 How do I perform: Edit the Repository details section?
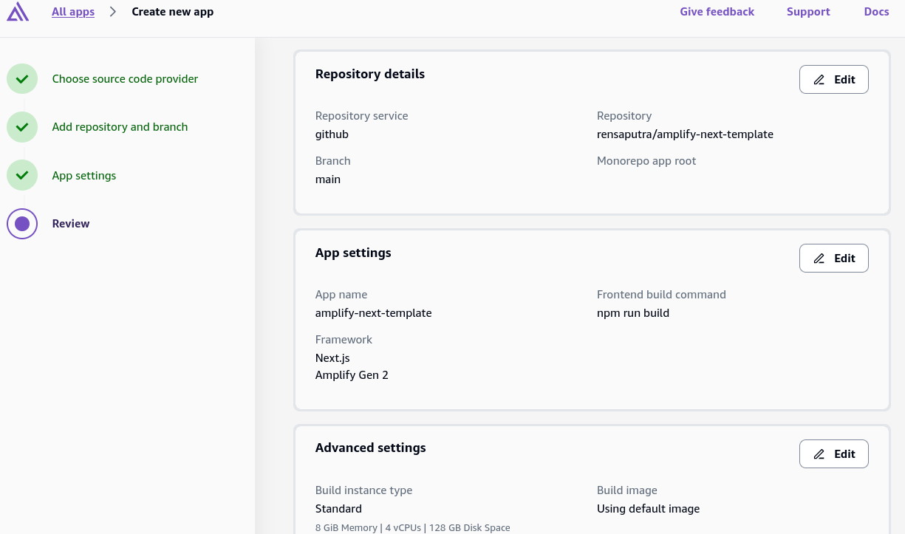tap(833, 80)
